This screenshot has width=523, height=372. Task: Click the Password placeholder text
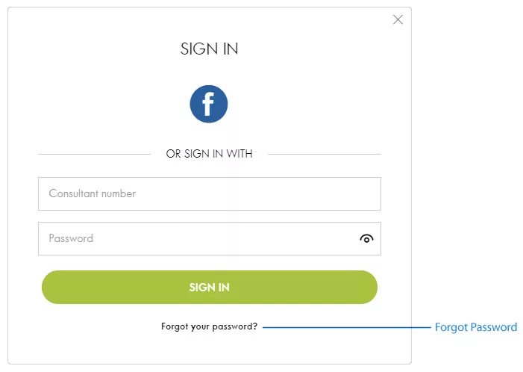click(71, 238)
